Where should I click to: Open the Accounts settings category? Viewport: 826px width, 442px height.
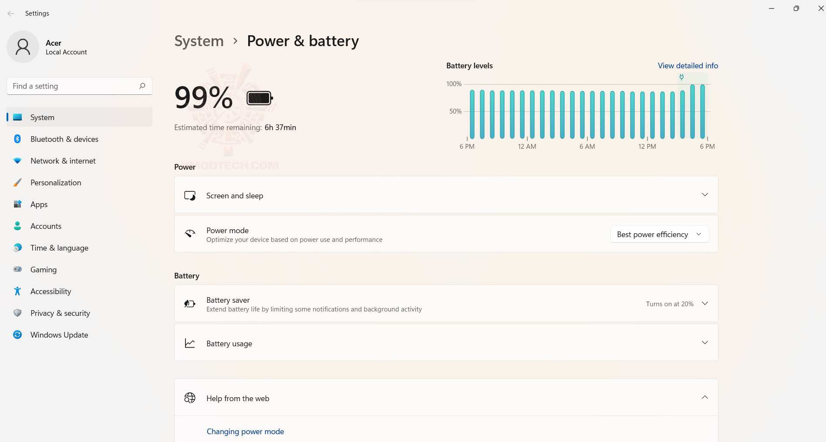[46, 226]
